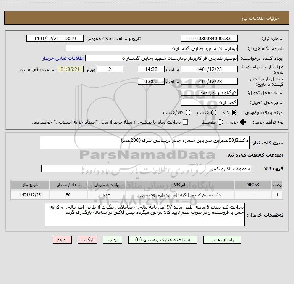Click the شرح کلی نیاز description box
Viewport: 294px width, 284px height.
(145, 143)
